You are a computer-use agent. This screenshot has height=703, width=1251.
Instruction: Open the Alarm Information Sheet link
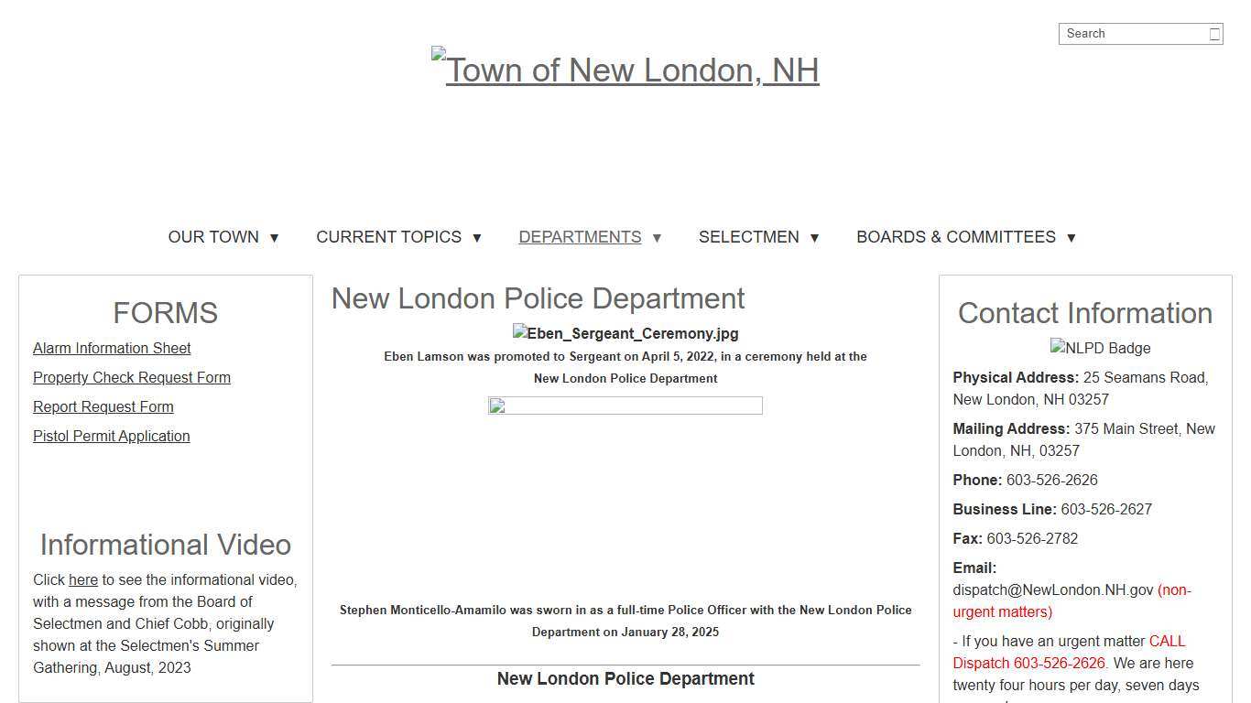(112, 348)
